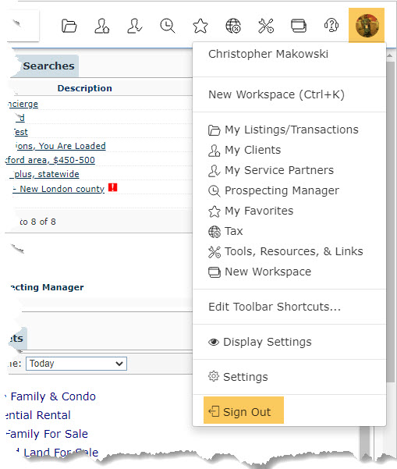Click the user profile avatar picture
The height and width of the screenshot is (469, 397).
pyautogui.click(x=367, y=26)
